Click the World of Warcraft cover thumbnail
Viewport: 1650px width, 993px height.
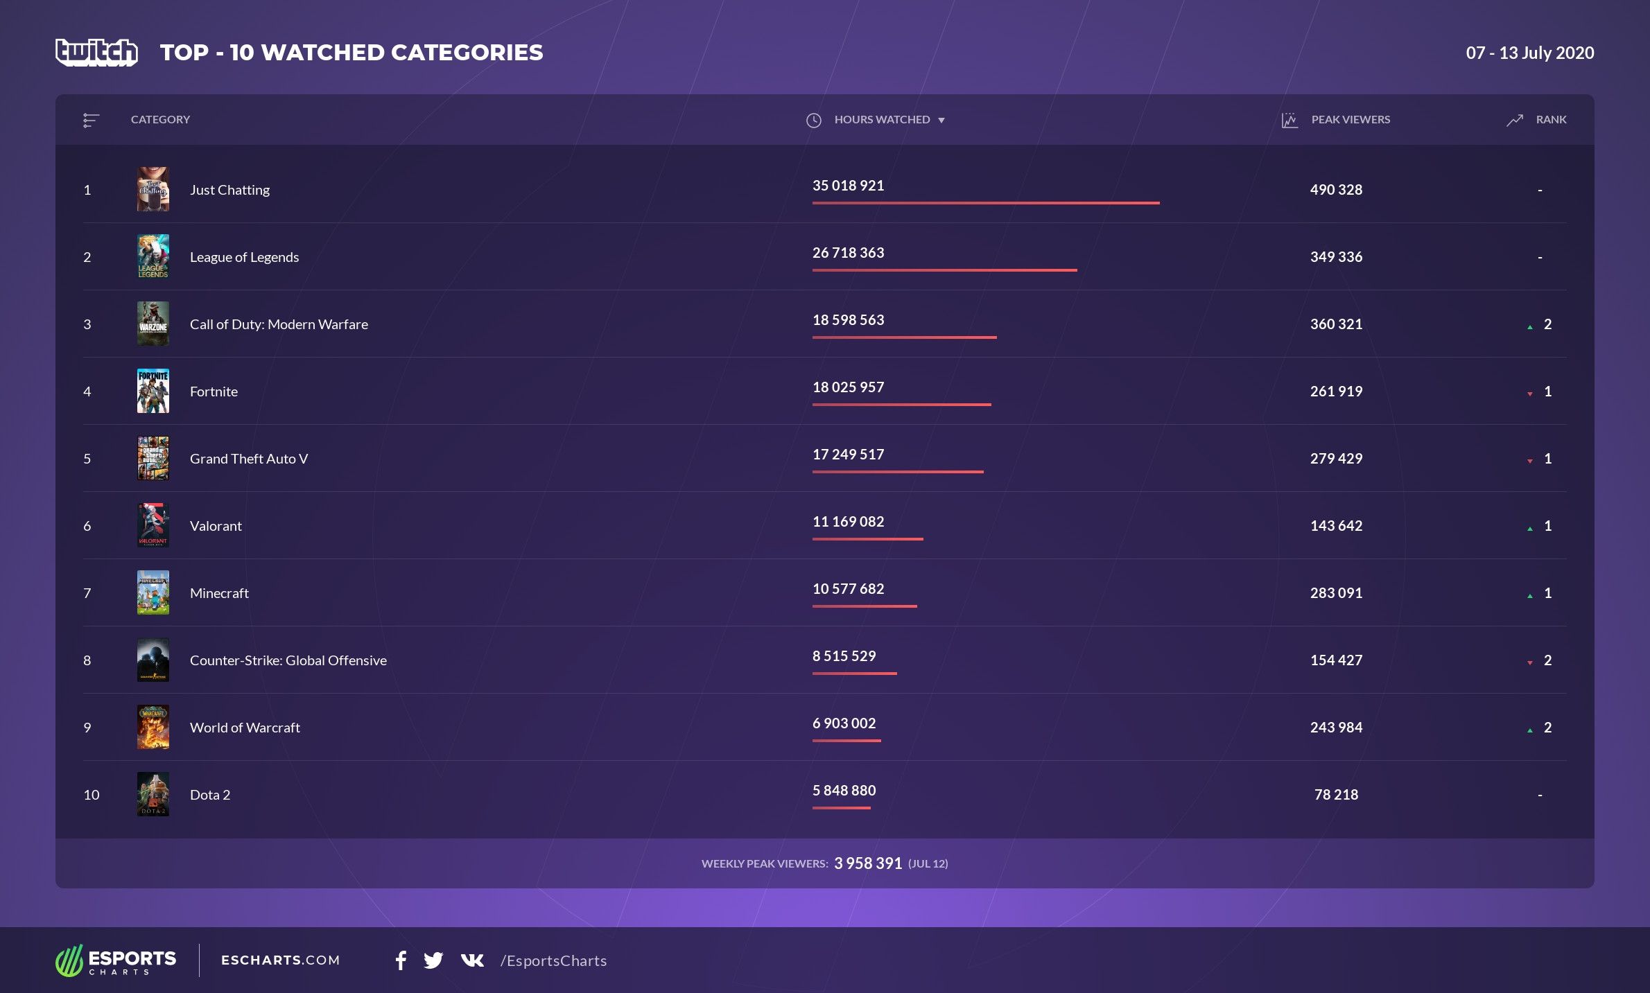click(x=153, y=727)
